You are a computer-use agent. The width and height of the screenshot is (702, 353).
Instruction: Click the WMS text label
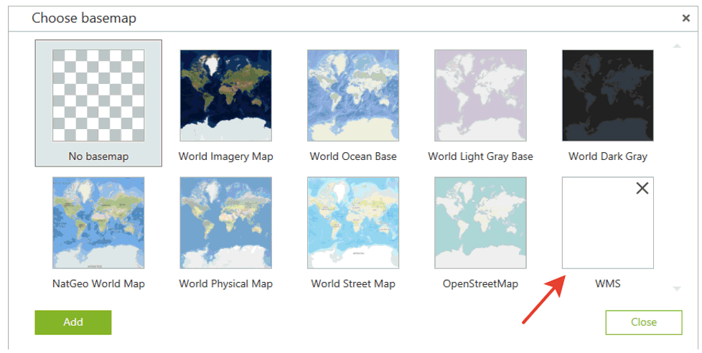(x=607, y=283)
